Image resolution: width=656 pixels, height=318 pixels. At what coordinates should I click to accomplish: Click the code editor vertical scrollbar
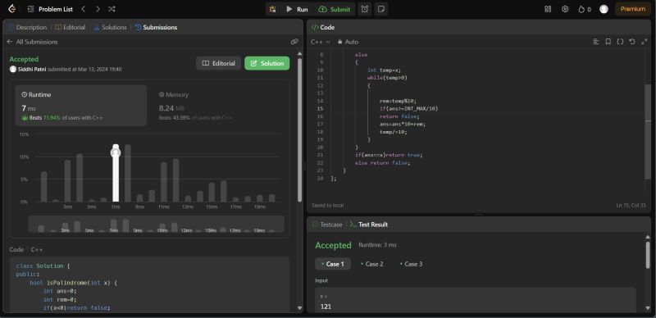648,131
